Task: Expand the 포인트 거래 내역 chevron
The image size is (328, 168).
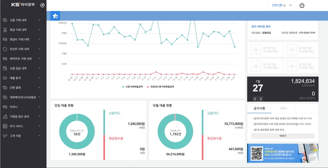Action: (39, 49)
